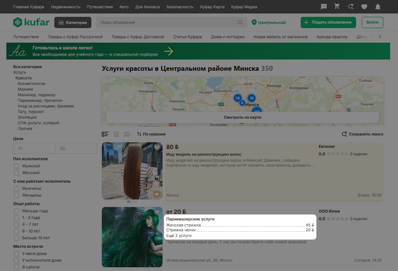Screen dimensions: 398x271
Task: Check Мужчины client option
Action: (16, 189)
